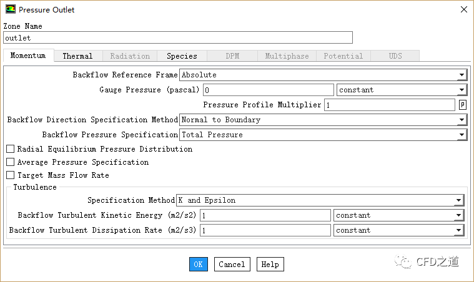Open Turbulent Kinetic Energy constant dropdown

(x=459, y=215)
